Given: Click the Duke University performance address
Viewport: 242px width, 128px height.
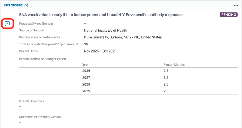Looking at the screenshot, I should coord(123,37).
